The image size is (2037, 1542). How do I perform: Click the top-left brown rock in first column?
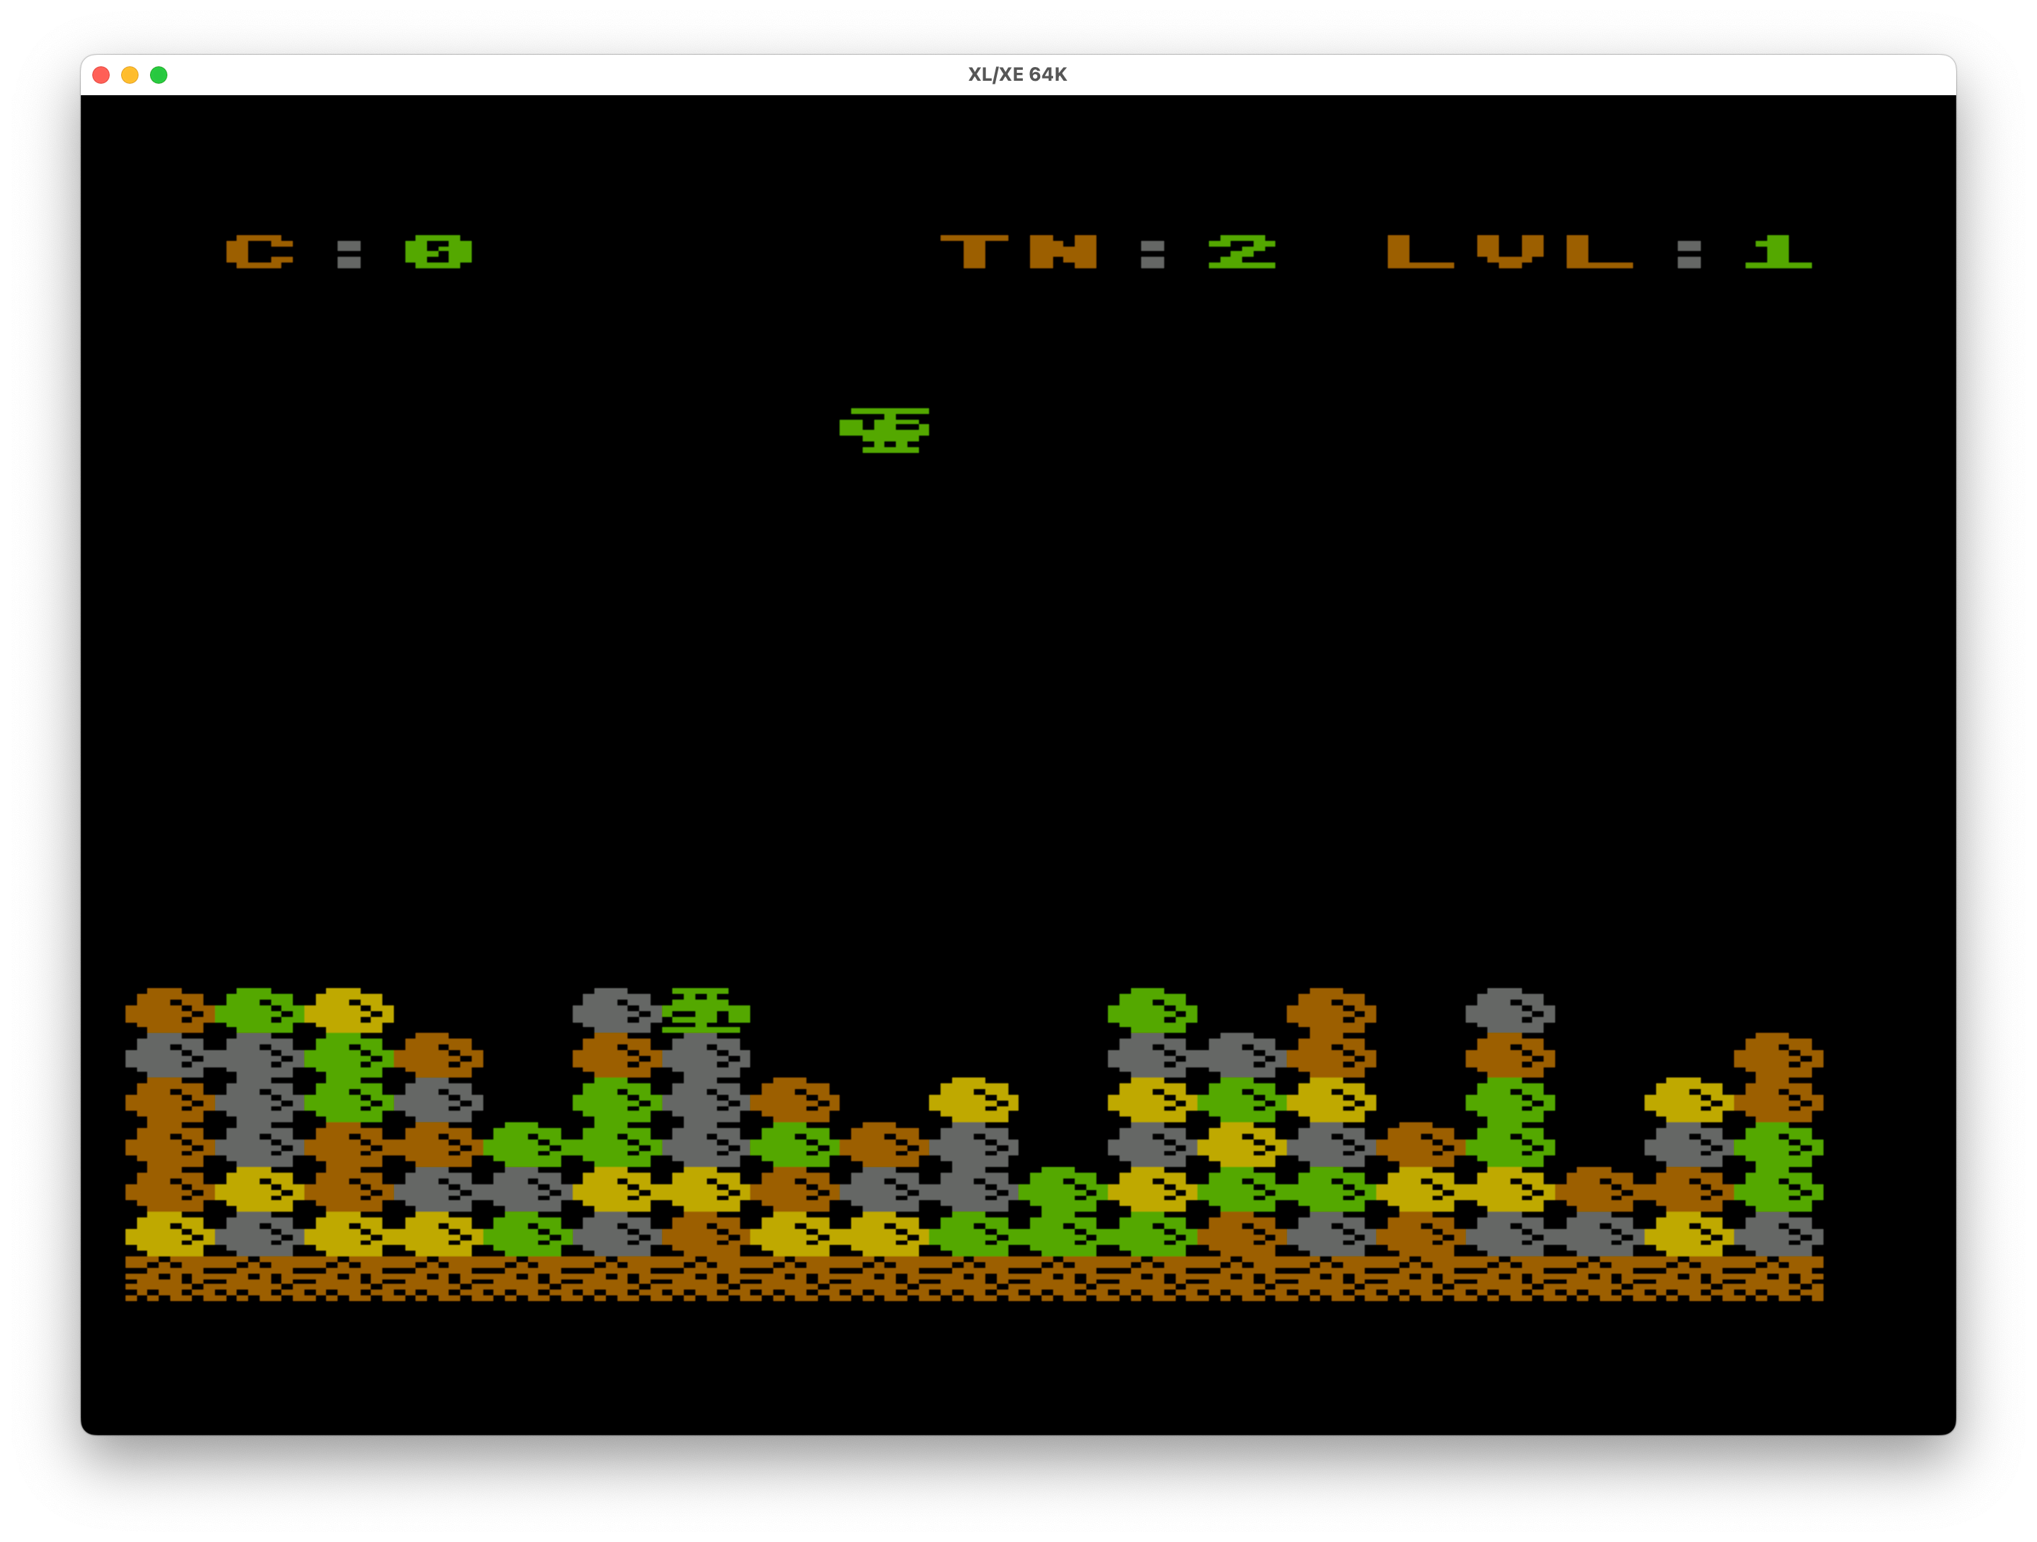point(167,1010)
